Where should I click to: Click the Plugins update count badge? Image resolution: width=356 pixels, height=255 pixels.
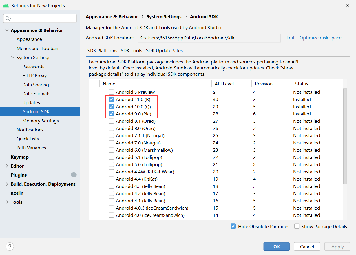(x=74, y=175)
